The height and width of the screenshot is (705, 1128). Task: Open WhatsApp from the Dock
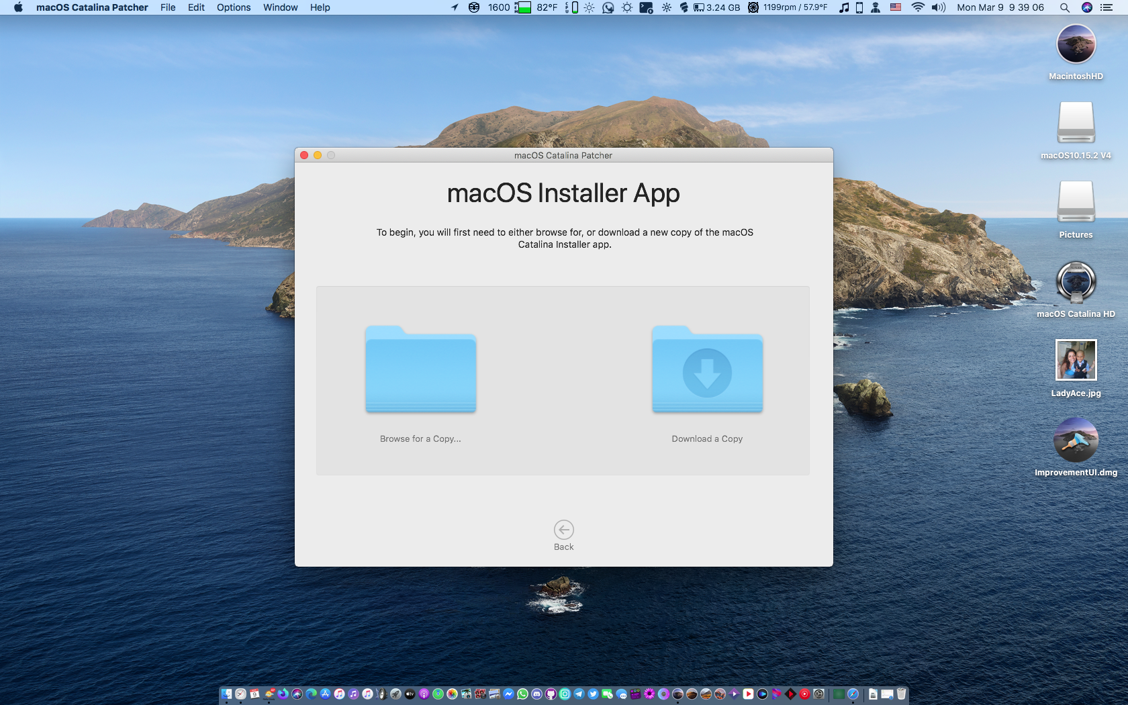[522, 694]
